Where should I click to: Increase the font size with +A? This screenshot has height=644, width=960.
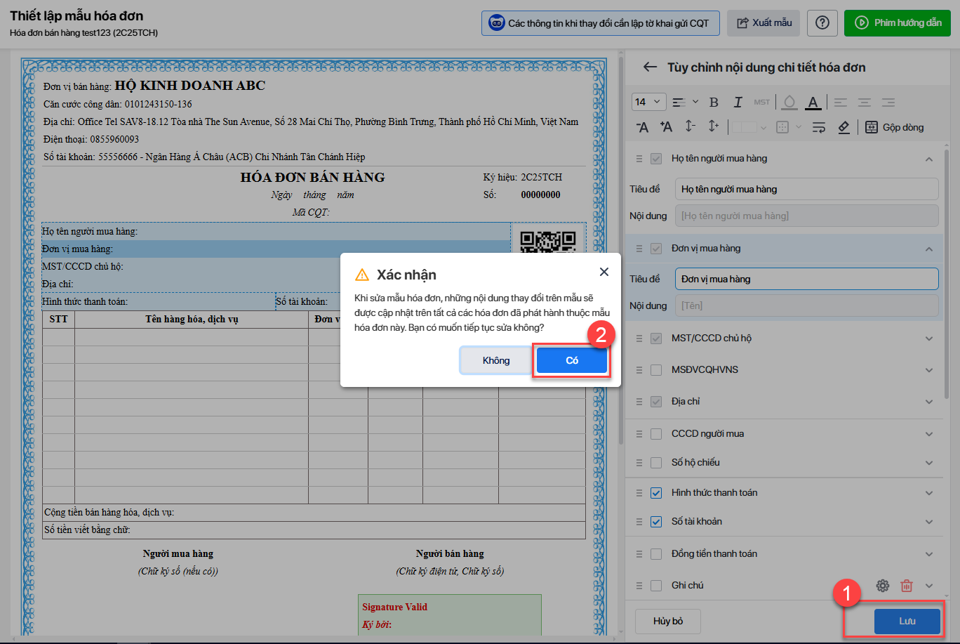coord(666,127)
